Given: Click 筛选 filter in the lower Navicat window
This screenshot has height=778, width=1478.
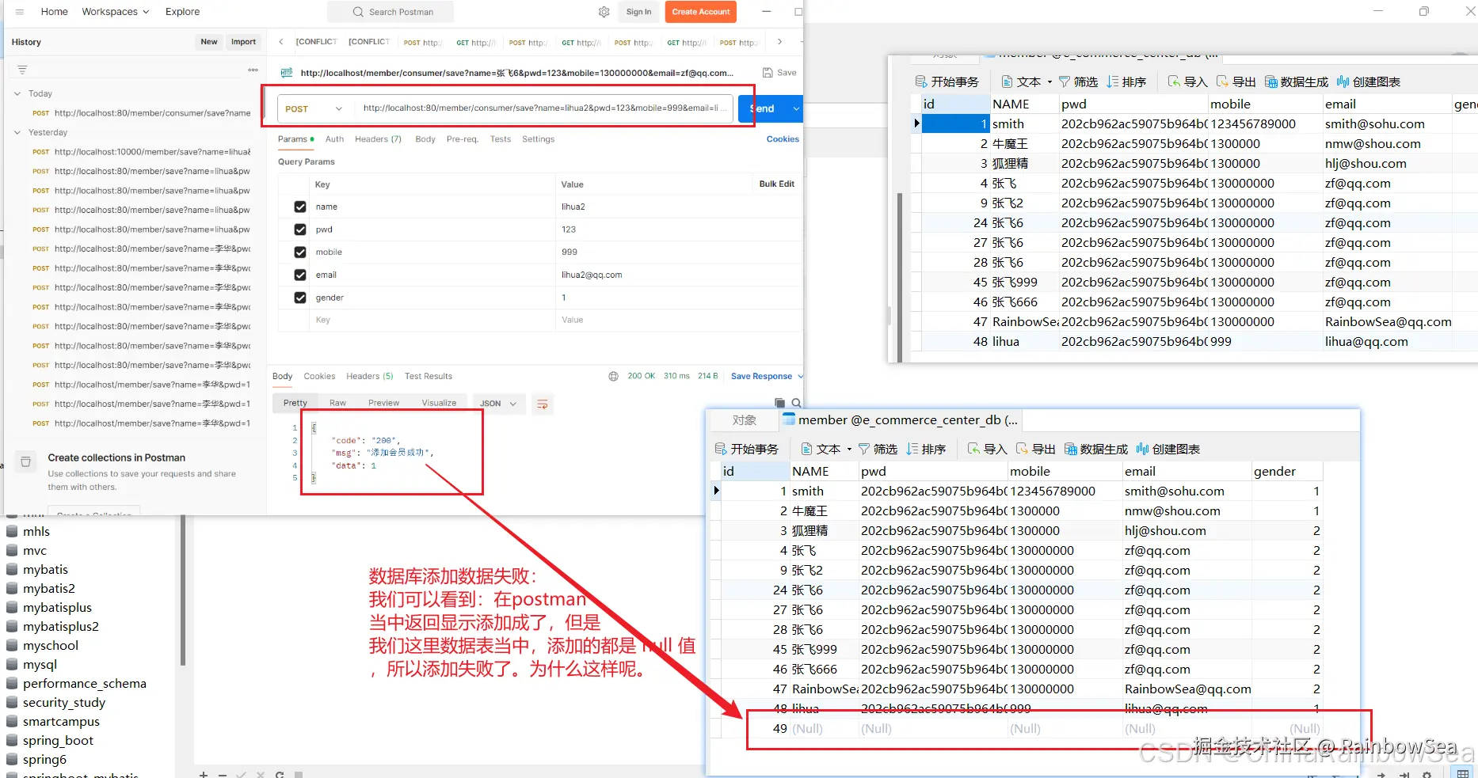Looking at the screenshot, I should point(878,449).
